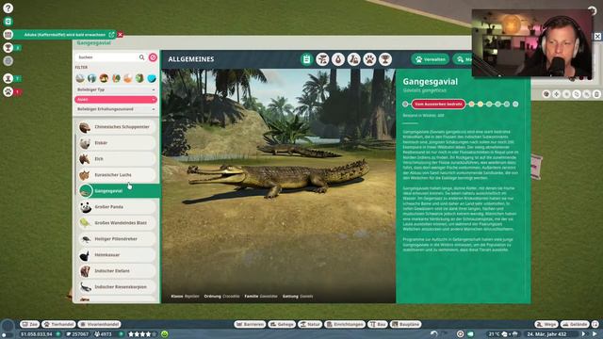Expand the Beliebiger Typ dropdown
603x339 pixels.
116,89
